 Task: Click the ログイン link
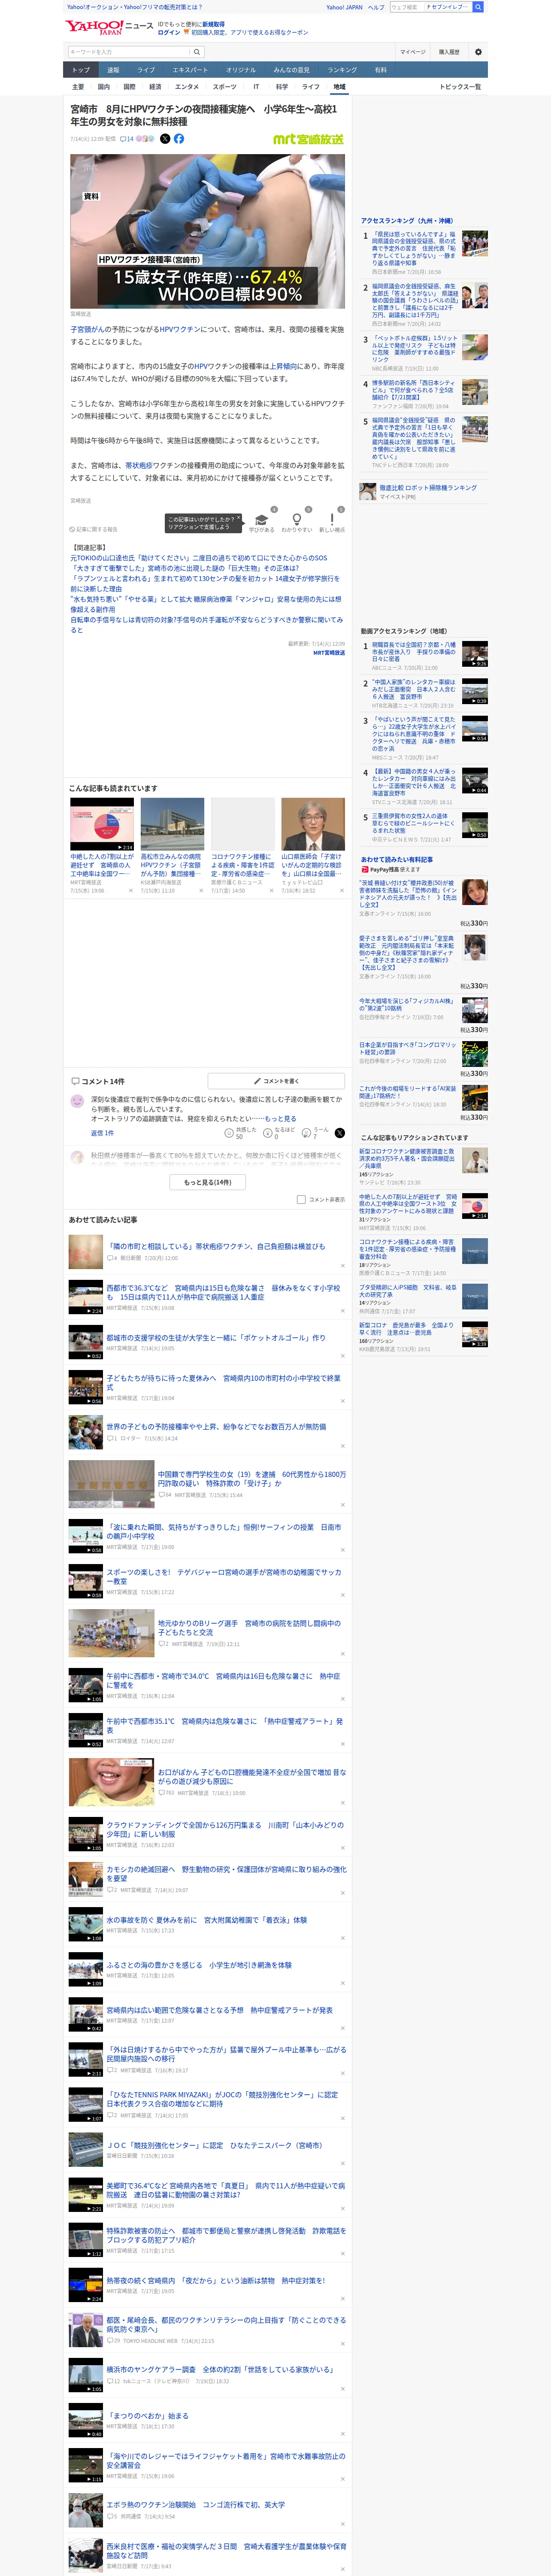click(169, 32)
